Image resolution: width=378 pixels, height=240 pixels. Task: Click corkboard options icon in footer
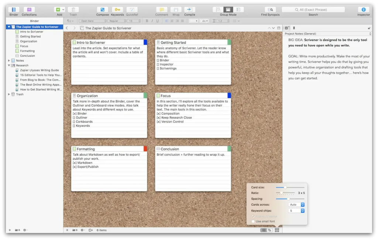pyautogui.click(x=277, y=230)
